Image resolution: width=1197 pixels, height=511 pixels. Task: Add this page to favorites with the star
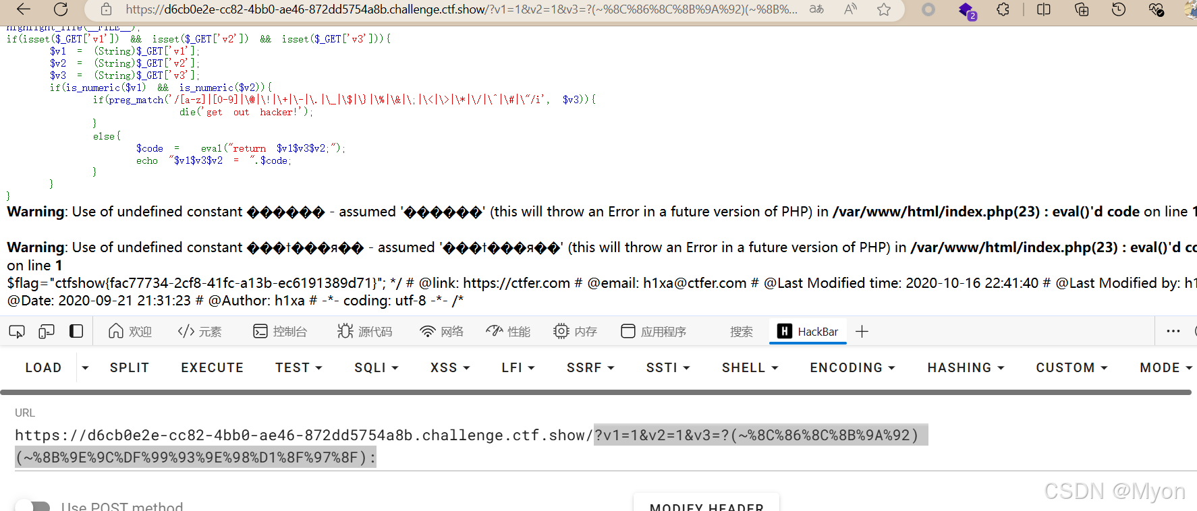click(x=884, y=9)
